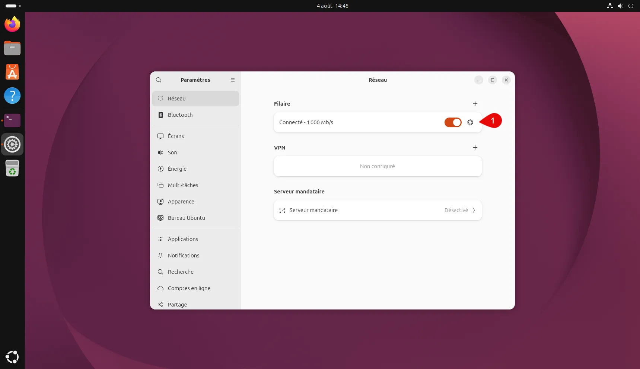Image resolution: width=640 pixels, height=369 pixels.
Task: Click the Activities workspace indicator
Action: [13, 6]
